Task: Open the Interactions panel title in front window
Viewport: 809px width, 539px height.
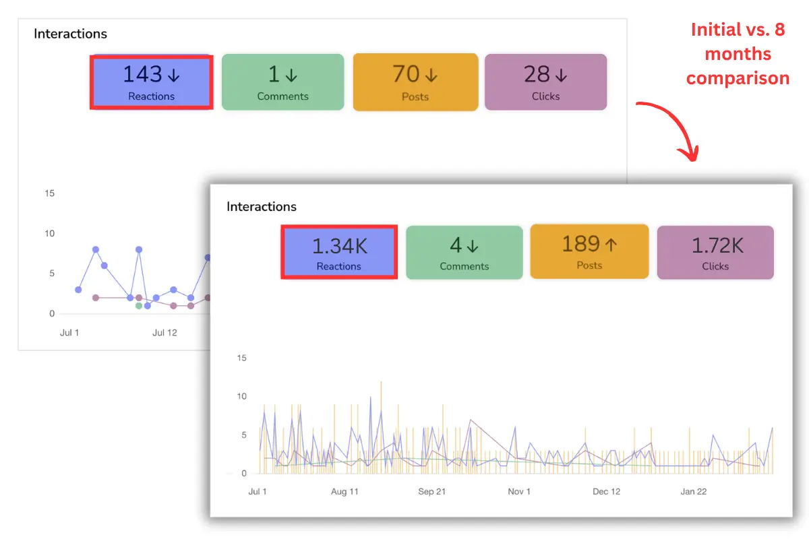Action: coord(262,207)
